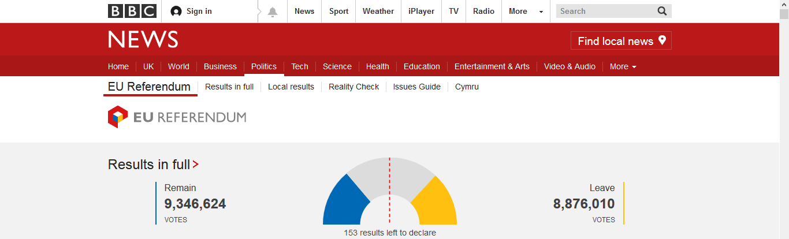Click the Sign in link

(199, 11)
